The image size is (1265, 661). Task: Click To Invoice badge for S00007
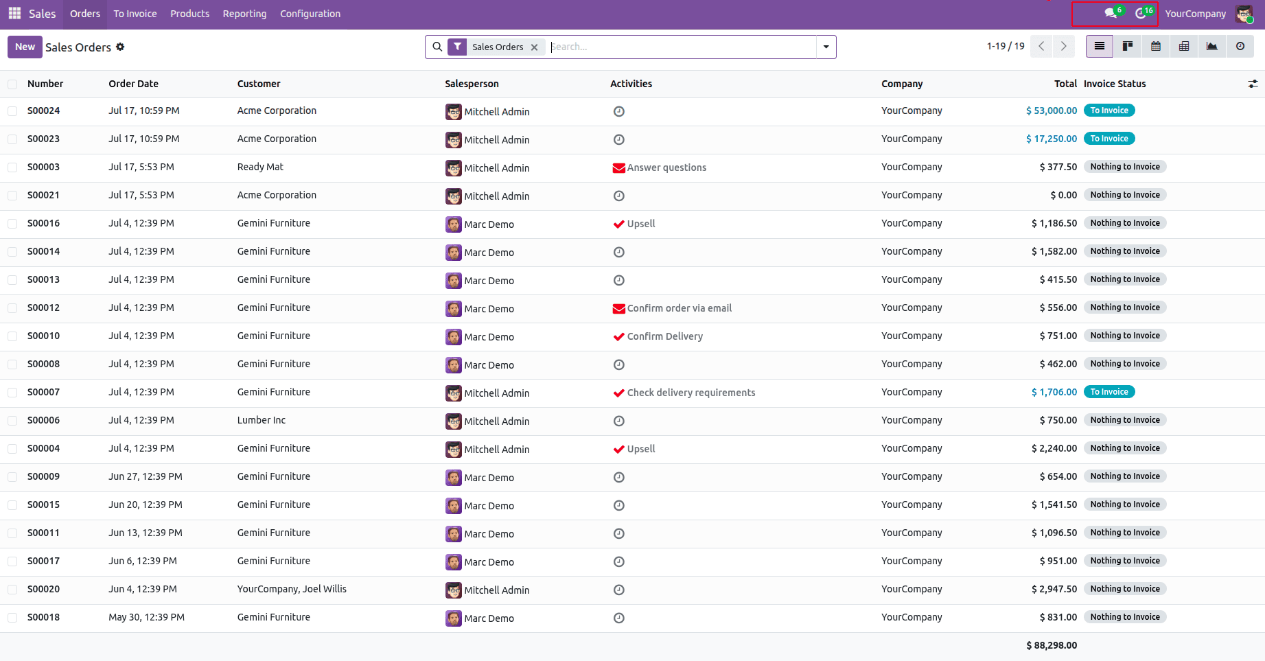tap(1109, 392)
